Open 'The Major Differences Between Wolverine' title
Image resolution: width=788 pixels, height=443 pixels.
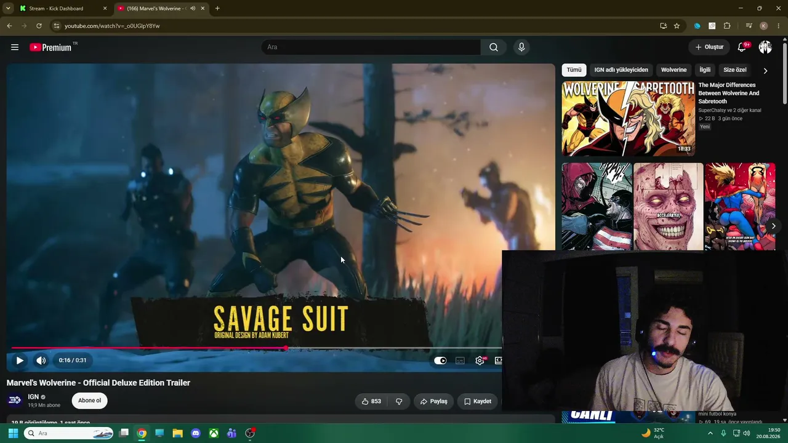tap(729, 93)
